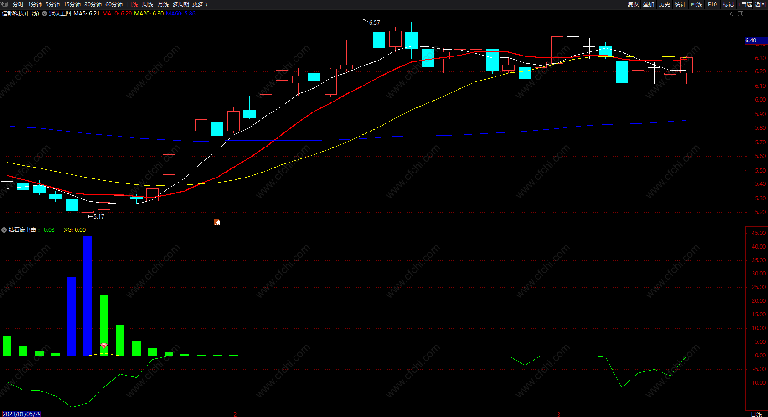Click the XG: 0.00 value

(x=75, y=230)
